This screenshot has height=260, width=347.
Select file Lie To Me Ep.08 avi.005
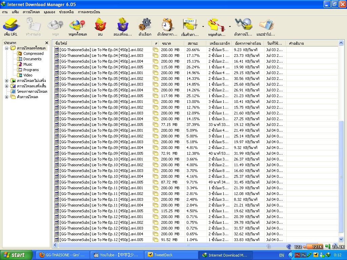click(x=101, y=125)
